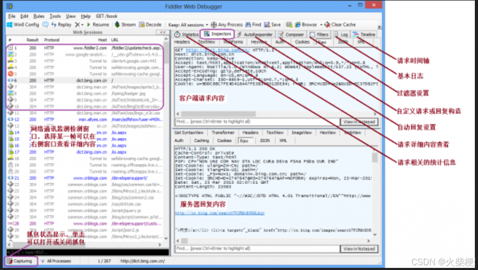
Task: Click the Any Process target icon
Action: click(x=214, y=25)
